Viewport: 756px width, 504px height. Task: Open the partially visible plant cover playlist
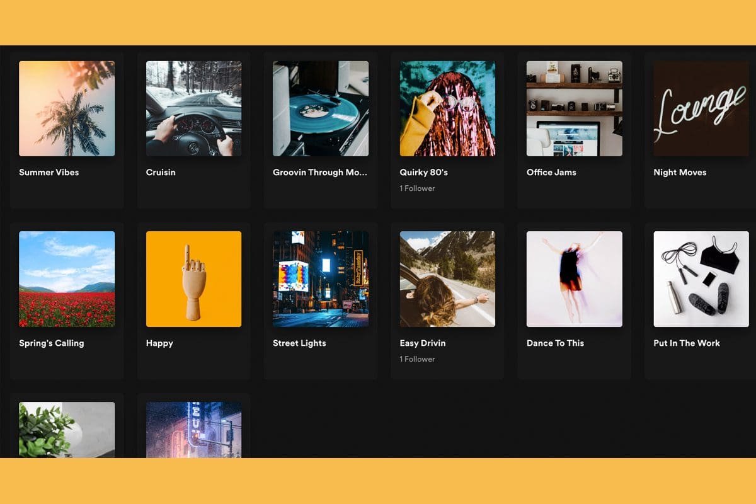click(67, 430)
